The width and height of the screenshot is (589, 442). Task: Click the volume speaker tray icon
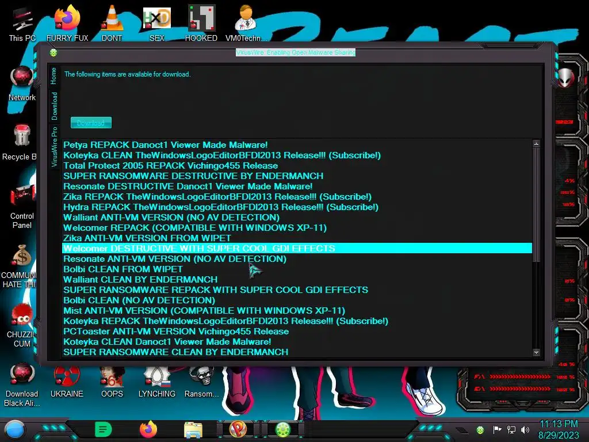coord(525,429)
